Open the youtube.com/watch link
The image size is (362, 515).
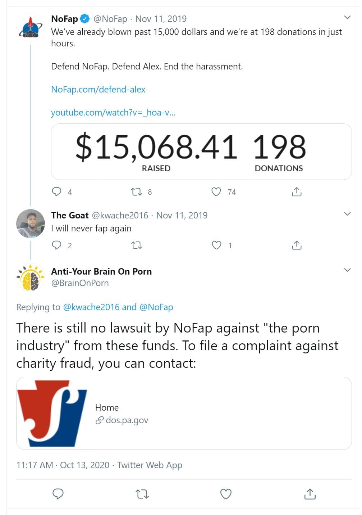click(x=113, y=112)
